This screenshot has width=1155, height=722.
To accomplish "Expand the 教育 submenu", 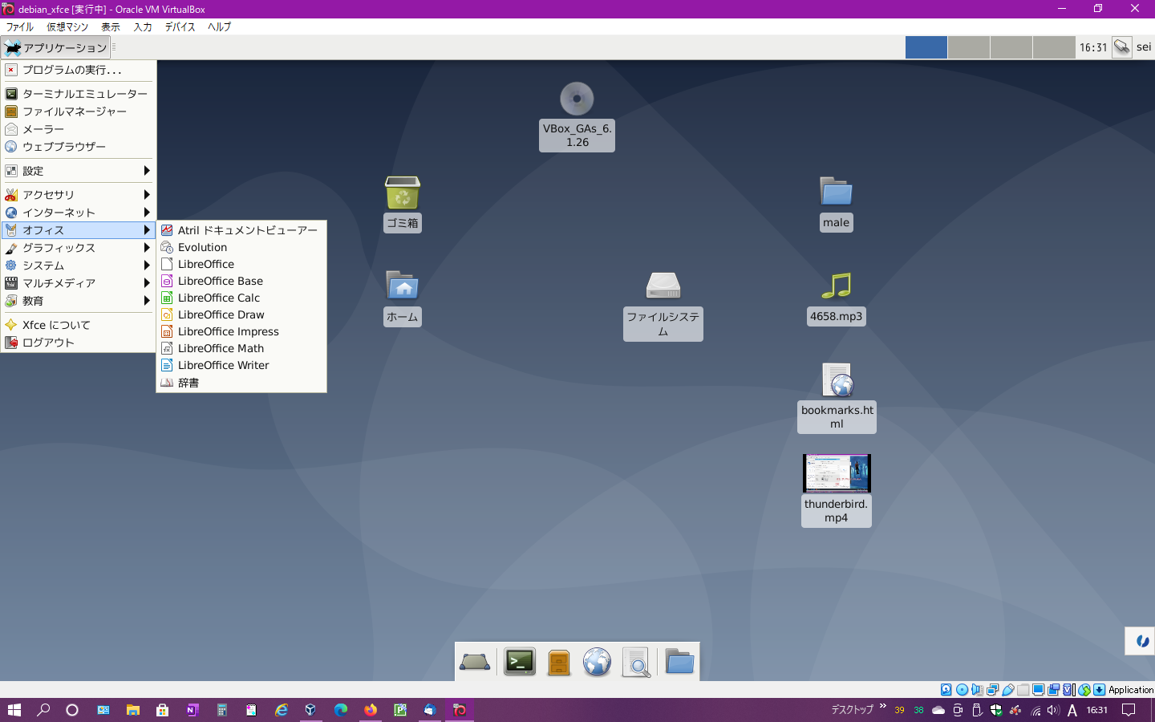I will tap(78, 301).
